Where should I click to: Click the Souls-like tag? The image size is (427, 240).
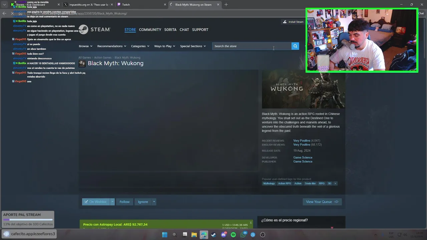tap(310, 183)
